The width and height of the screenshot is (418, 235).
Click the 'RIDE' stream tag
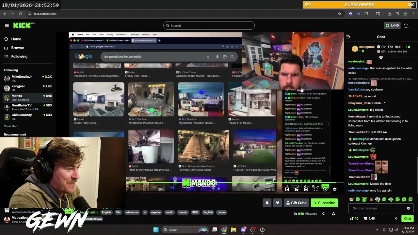click(195, 212)
